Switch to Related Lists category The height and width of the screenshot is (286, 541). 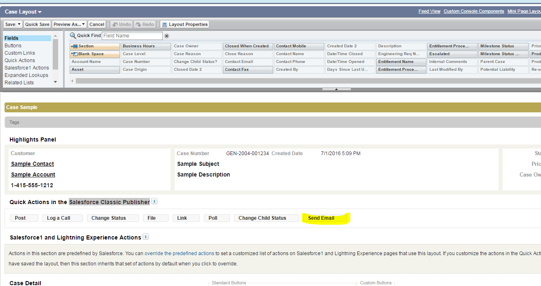pyautogui.click(x=19, y=83)
